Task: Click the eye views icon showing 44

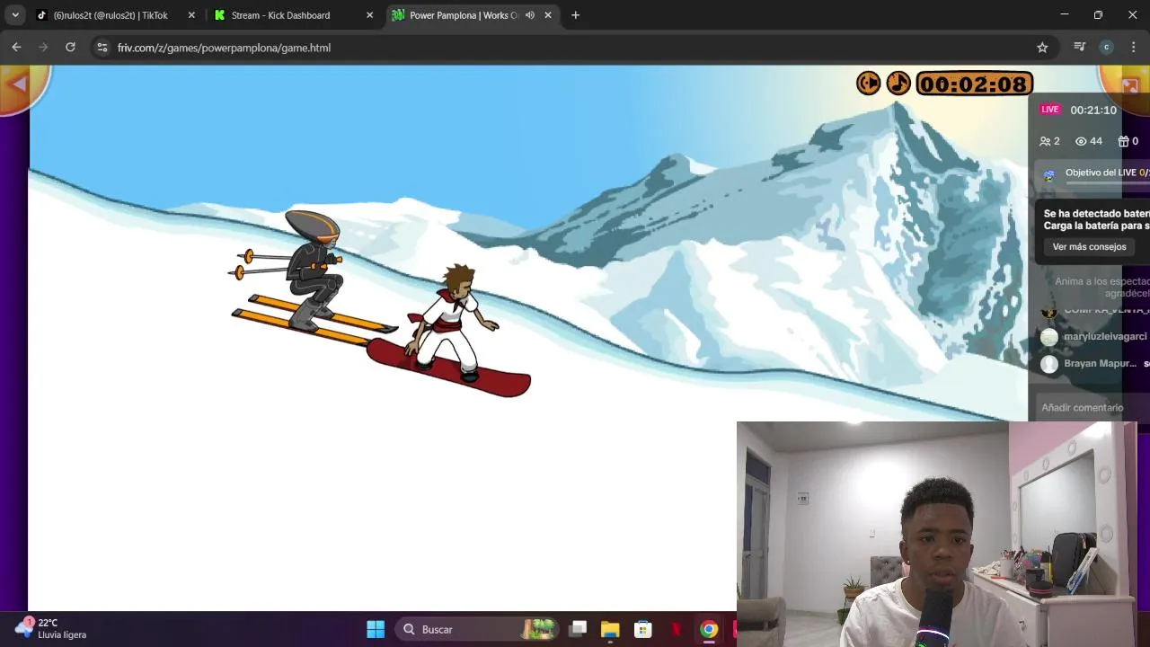Action: pos(1082,141)
